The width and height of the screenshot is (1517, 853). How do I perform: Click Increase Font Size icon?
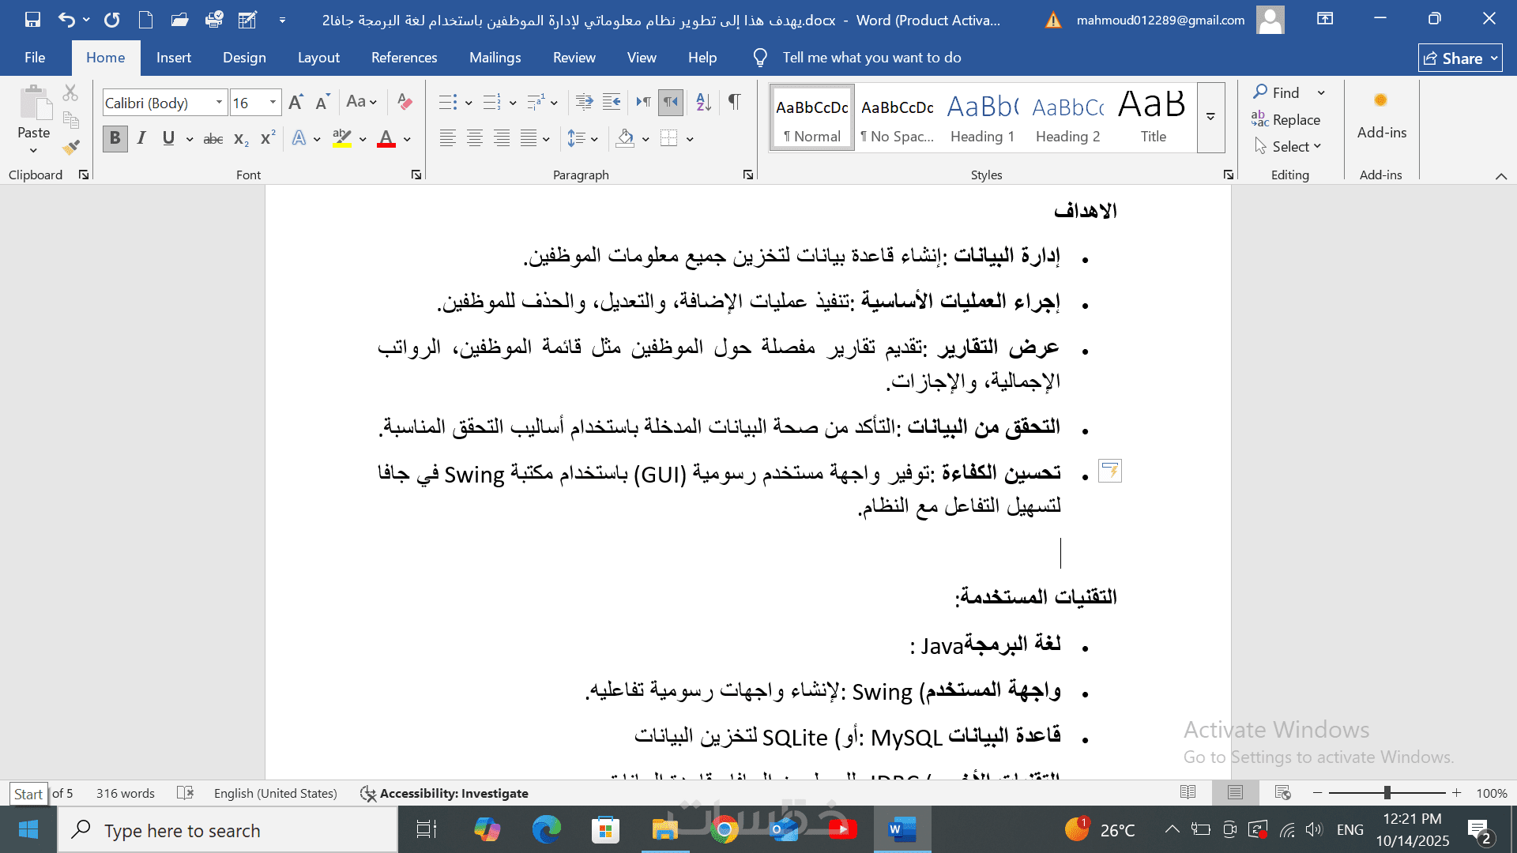(295, 102)
